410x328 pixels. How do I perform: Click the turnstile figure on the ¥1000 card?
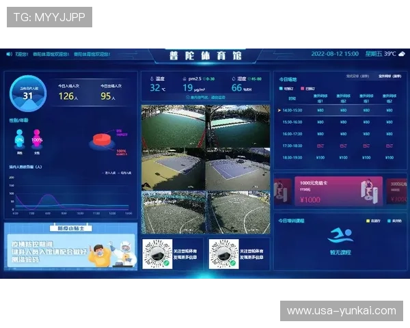pyautogui.click(x=369, y=191)
